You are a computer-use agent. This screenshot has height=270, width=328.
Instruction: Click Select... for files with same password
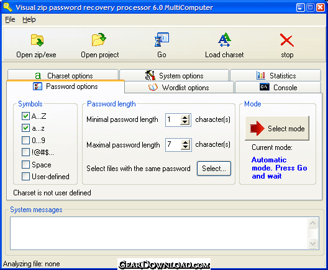point(214,169)
